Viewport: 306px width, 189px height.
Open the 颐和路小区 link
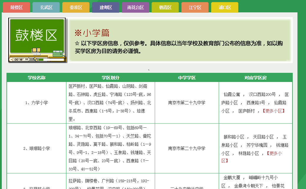[234, 137]
